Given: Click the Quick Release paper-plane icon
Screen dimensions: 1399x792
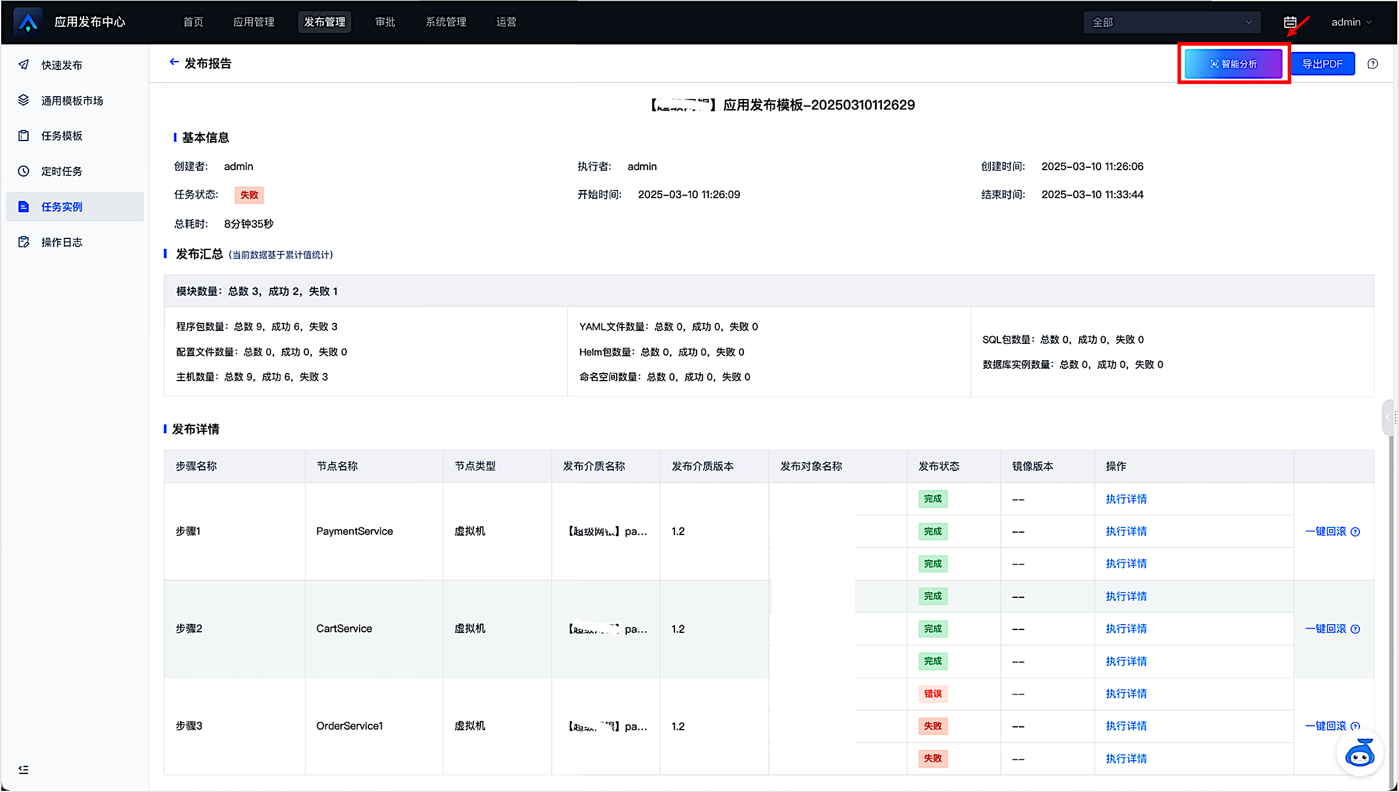Looking at the screenshot, I should coord(24,65).
